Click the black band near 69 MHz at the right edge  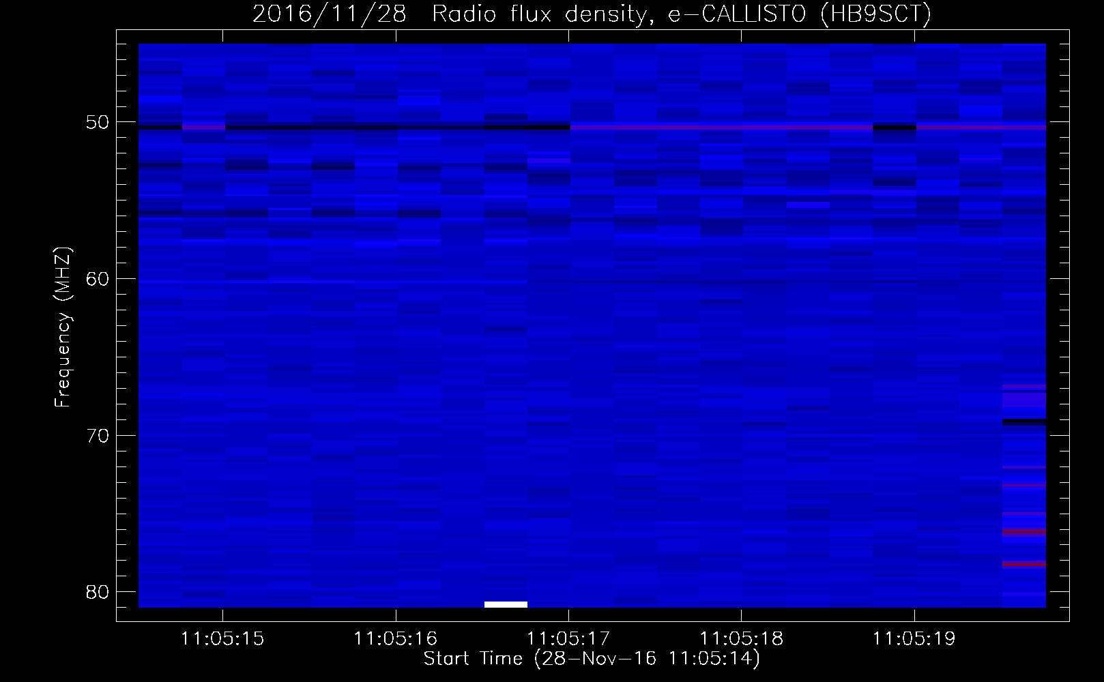tap(1024, 421)
